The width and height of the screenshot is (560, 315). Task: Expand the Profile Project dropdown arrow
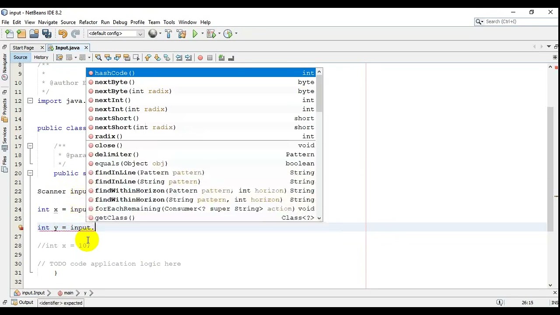tap(236, 34)
